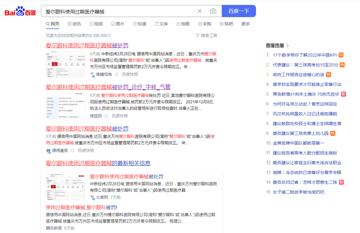Screen dimensions: 360x233
Task: Open hot topic 普京称实现要求才可能停止军事行动
Action: 307,84
